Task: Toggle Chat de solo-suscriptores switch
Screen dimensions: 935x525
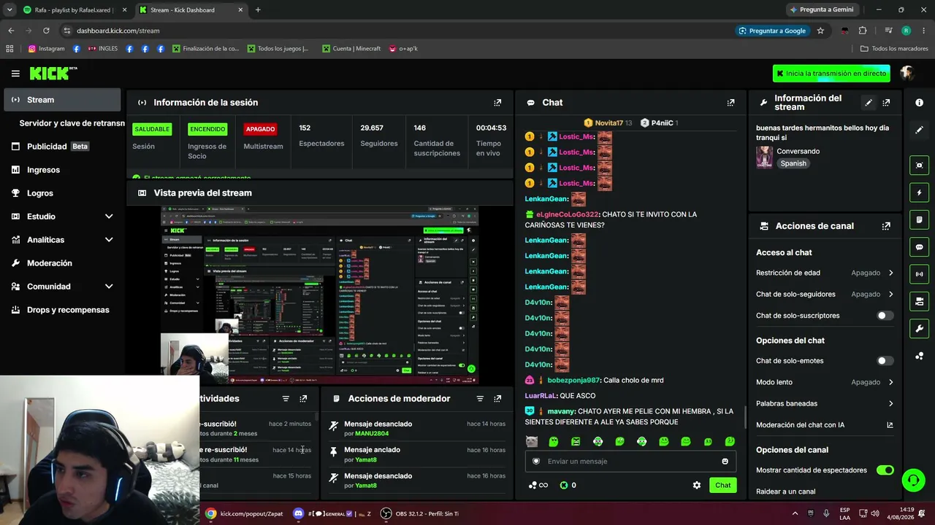Action: (885, 316)
